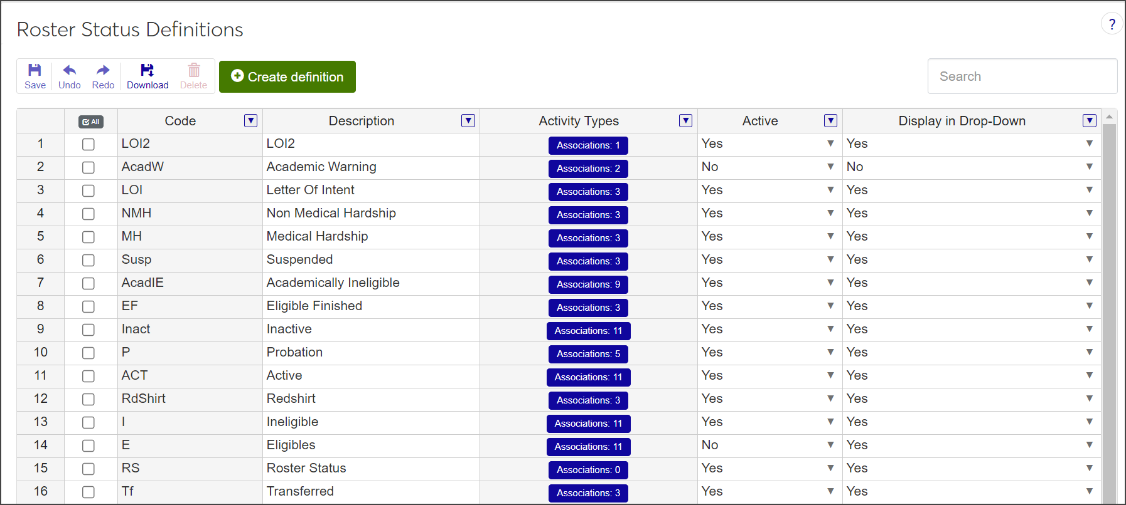Expand Active dropdown for Eligibles row
The image size is (1126, 505).
click(830, 445)
